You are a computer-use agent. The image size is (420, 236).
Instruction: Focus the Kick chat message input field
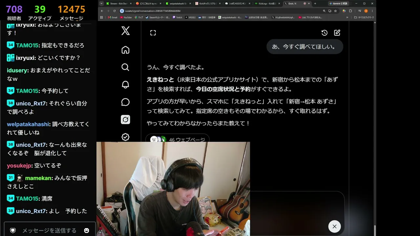49,230
